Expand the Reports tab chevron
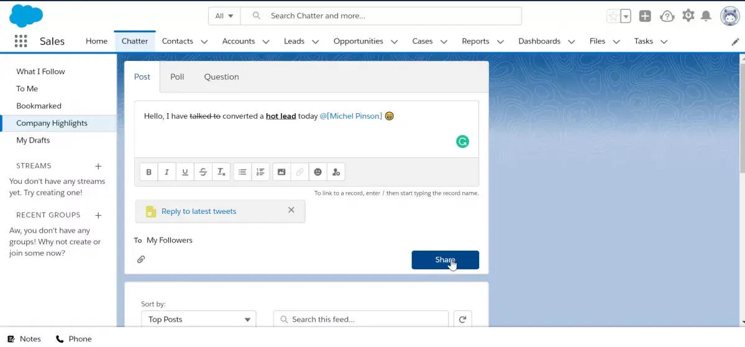Image resolution: width=745 pixels, height=347 pixels. pyautogui.click(x=500, y=42)
